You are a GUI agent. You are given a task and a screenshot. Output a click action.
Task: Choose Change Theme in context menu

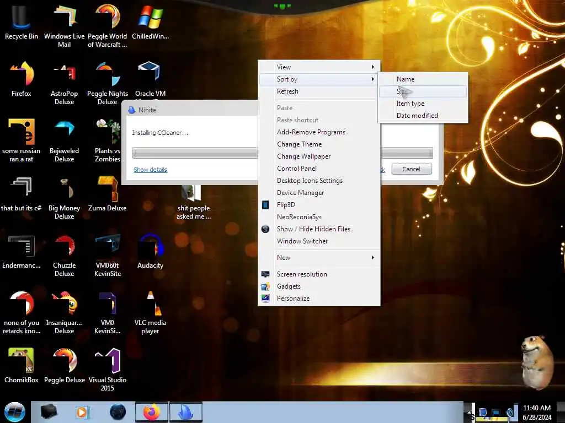[319, 144]
